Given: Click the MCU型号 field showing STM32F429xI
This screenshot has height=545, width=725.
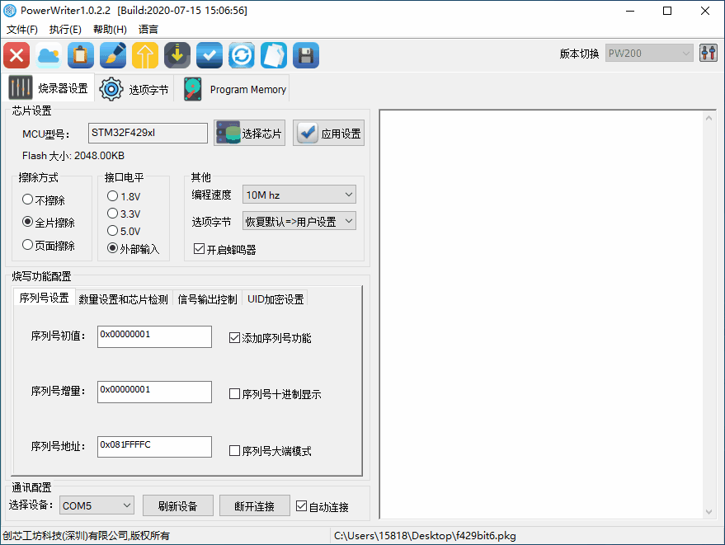Looking at the screenshot, I should (x=148, y=133).
